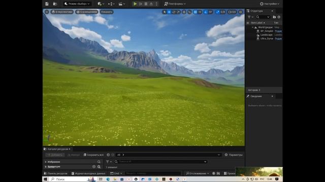325x182 pixels.
Task: Toggle scale snapping icon in viewport
Action: coord(217,12)
